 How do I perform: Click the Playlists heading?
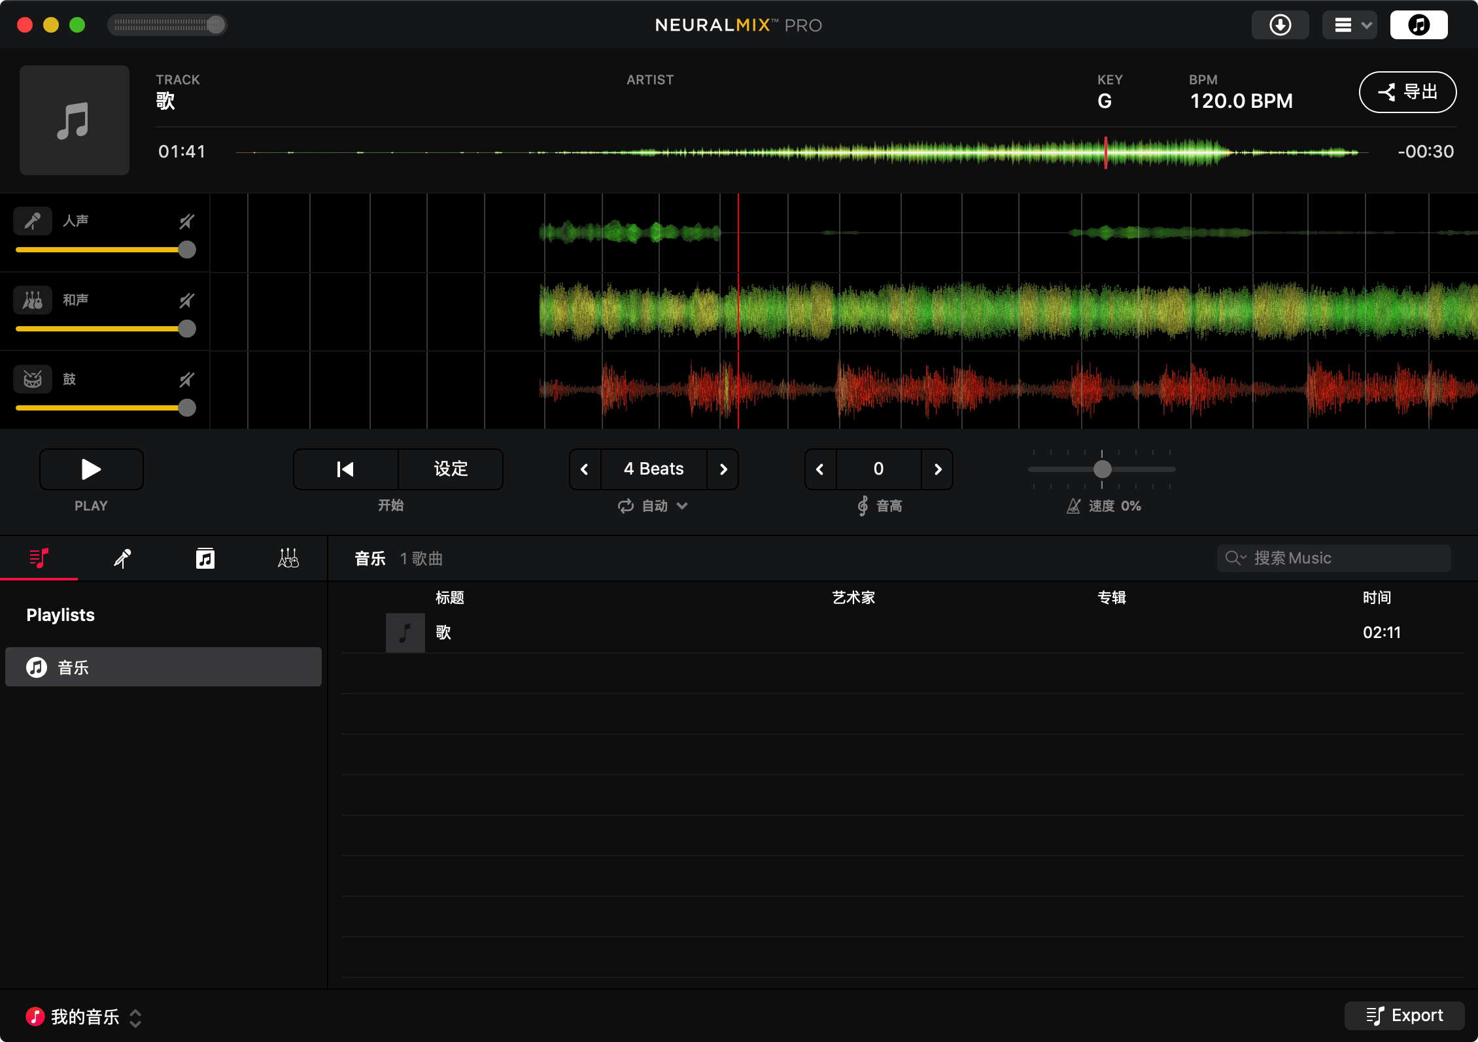pyautogui.click(x=60, y=614)
